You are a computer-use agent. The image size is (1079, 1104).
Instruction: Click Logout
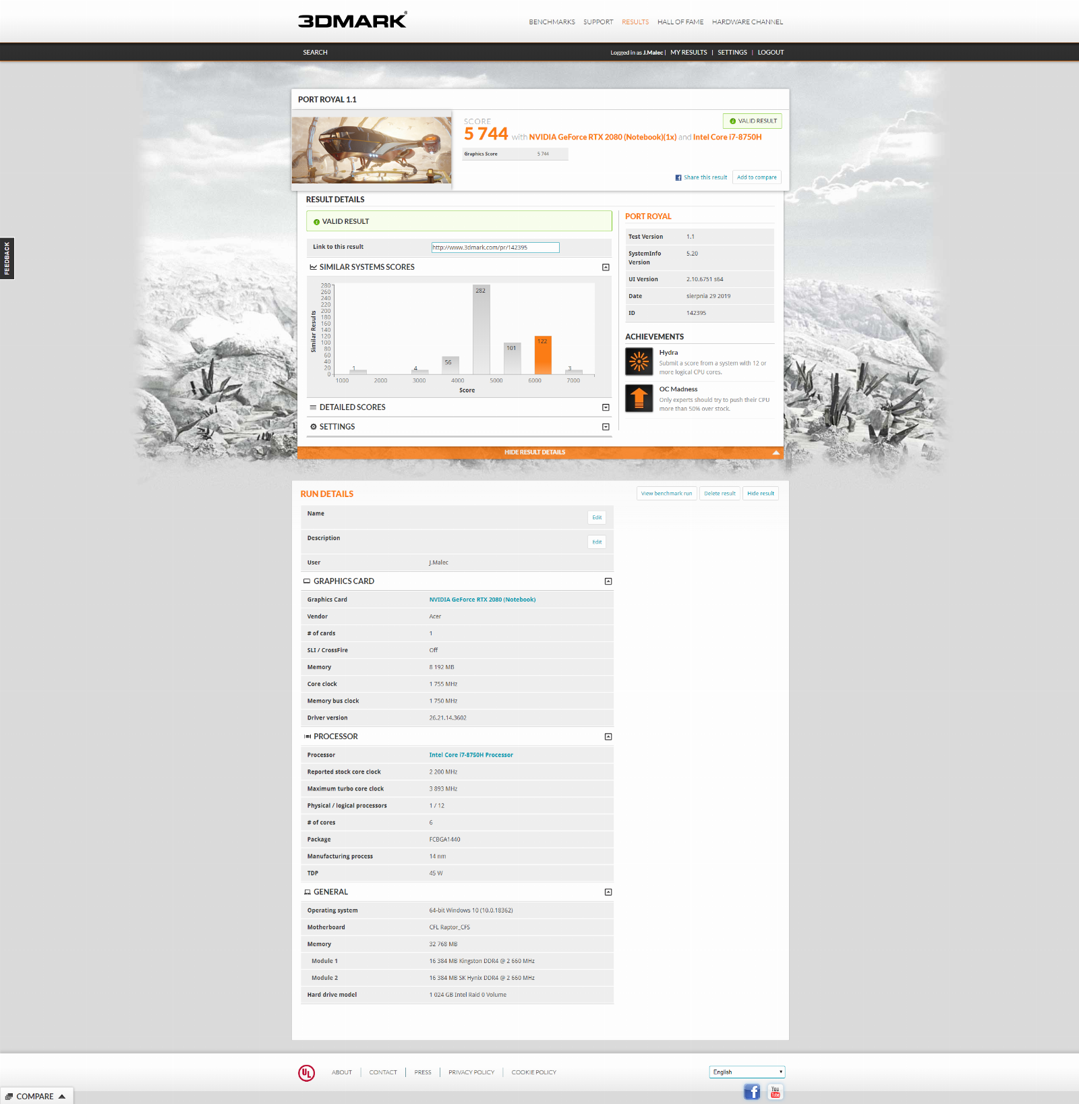(771, 53)
